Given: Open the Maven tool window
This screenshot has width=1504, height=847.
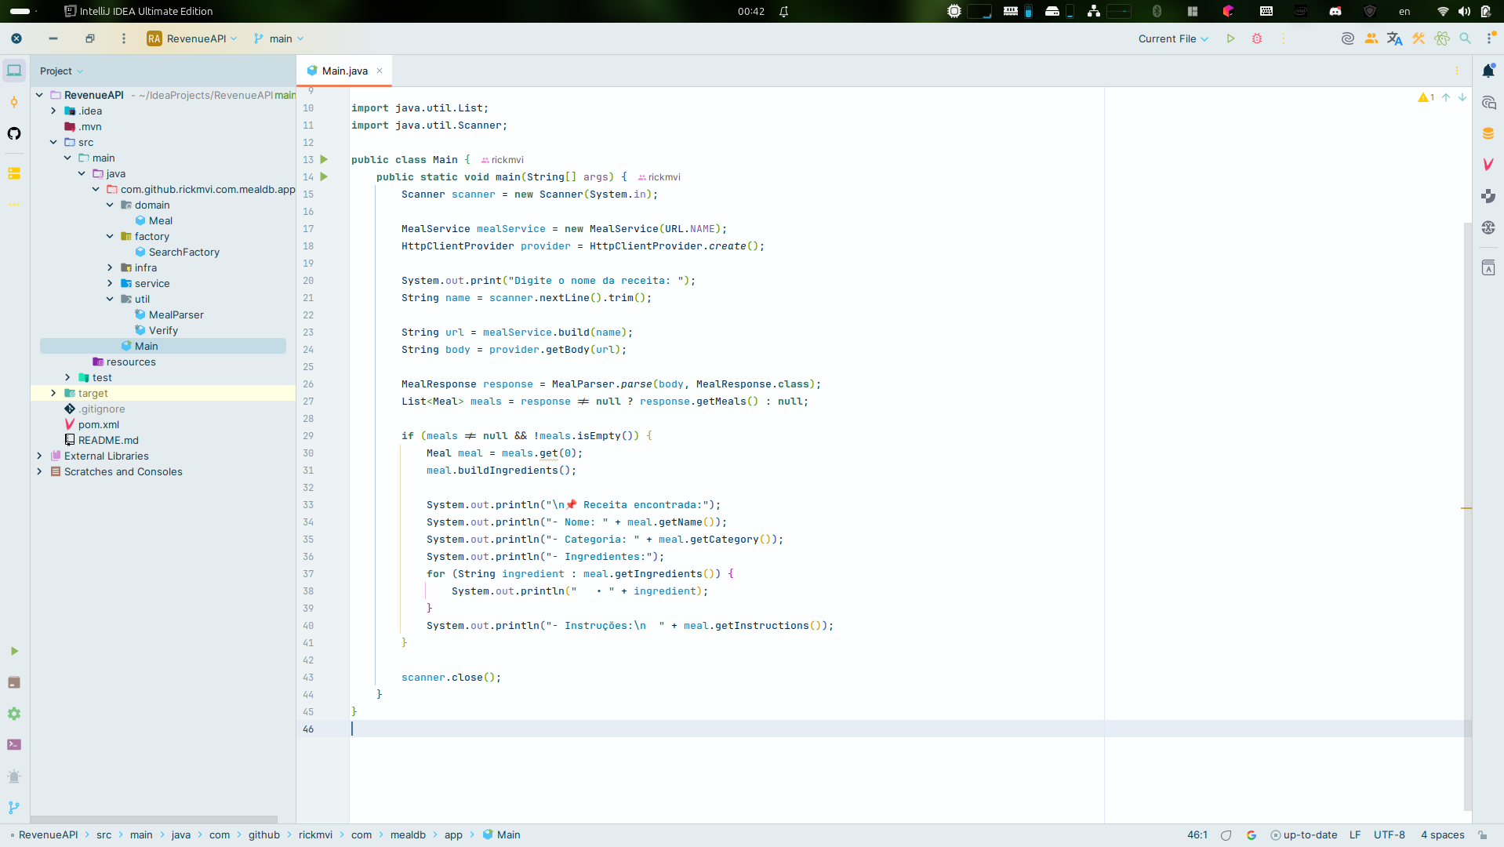Looking at the screenshot, I should click(x=1488, y=165).
